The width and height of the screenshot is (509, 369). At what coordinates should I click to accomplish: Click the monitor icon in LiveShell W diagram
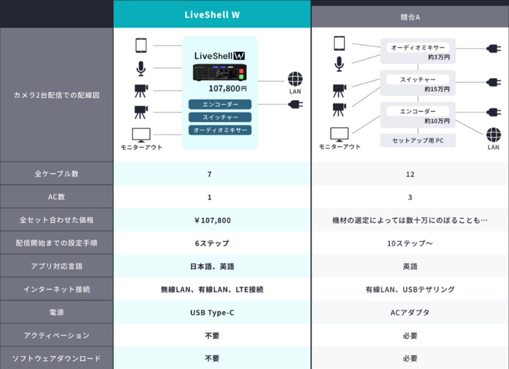point(141,135)
